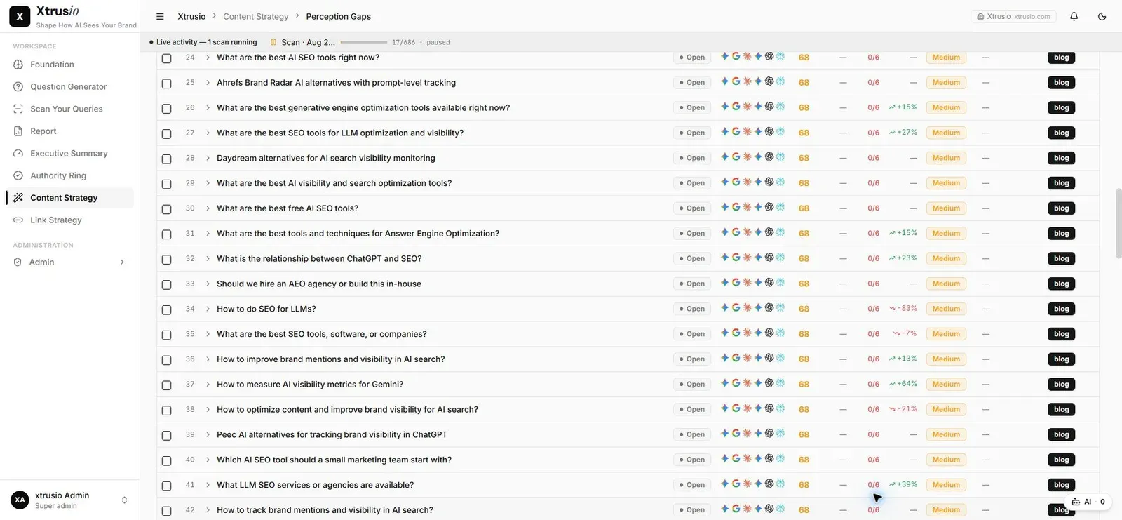Screen dimensions: 1122x520
Task: Click the Claude icon in row 36
Action: point(747,358)
